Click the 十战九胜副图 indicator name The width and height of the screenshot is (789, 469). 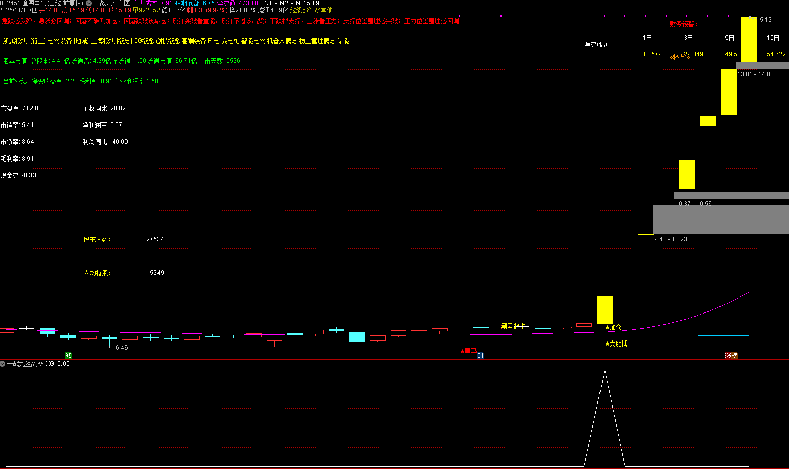[x=25, y=364]
